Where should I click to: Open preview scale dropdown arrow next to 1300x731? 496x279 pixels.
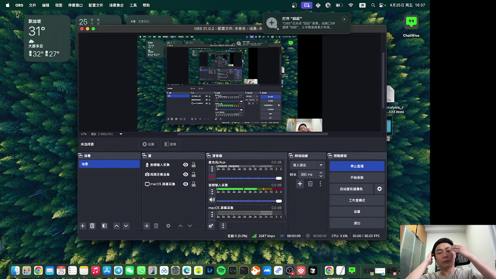tap(121, 134)
